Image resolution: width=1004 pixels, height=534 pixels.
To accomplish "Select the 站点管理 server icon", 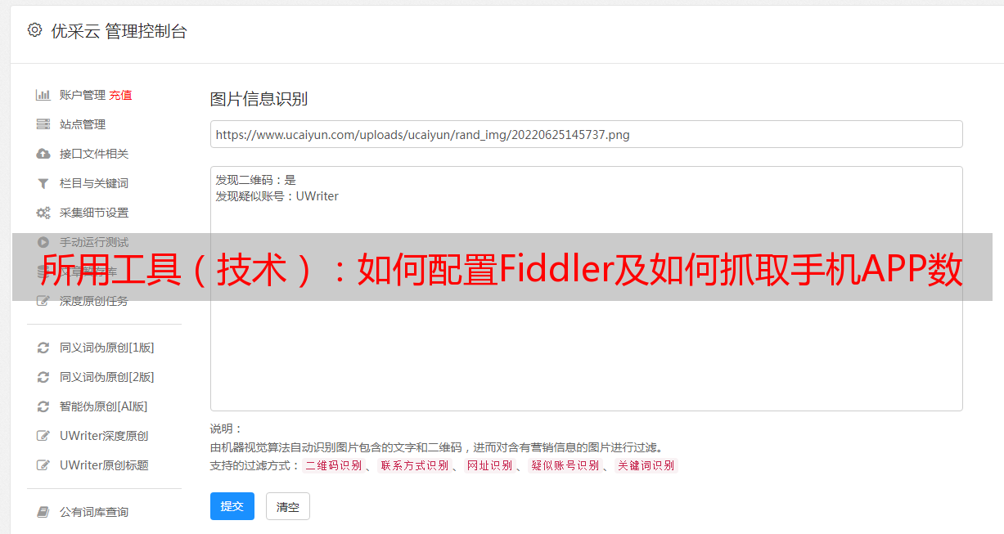I will [43, 124].
